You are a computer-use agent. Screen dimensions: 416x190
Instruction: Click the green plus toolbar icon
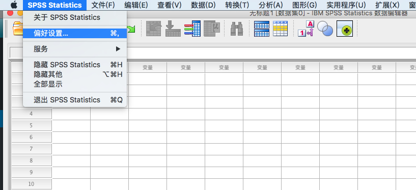345,29
